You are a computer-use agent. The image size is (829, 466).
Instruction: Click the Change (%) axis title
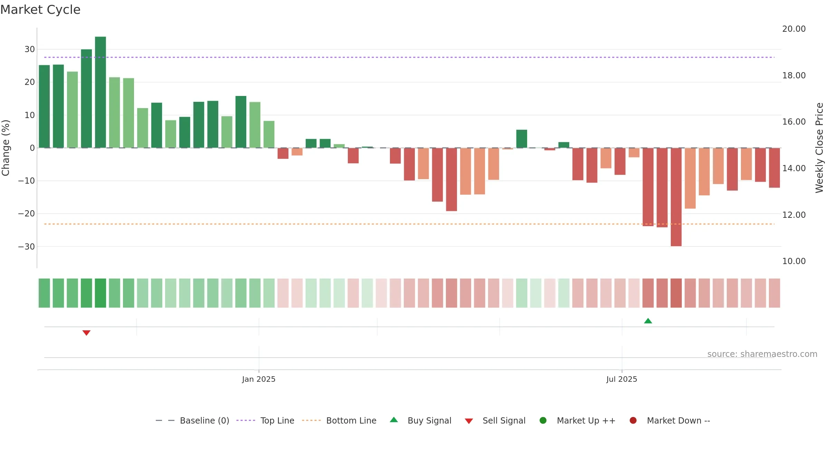[6, 148]
